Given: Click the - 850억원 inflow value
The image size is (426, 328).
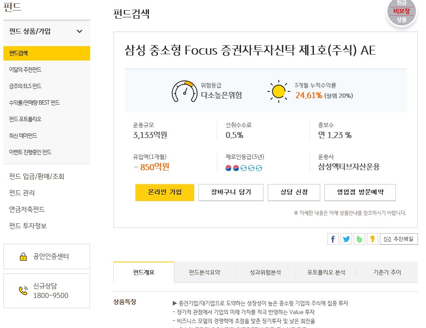Looking at the screenshot, I should pyautogui.click(x=151, y=167).
